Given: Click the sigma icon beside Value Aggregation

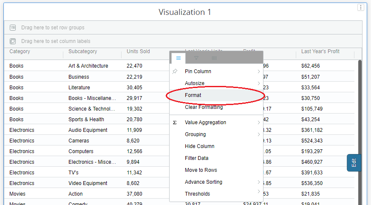Looking at the screenshot, I should pos(175,122).
